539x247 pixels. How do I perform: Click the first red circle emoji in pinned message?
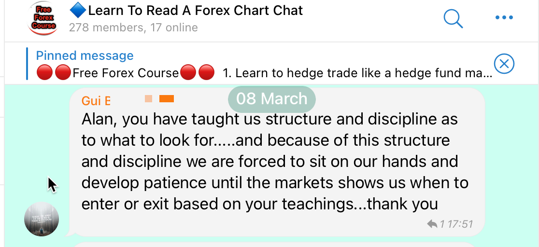click(44, 73)
